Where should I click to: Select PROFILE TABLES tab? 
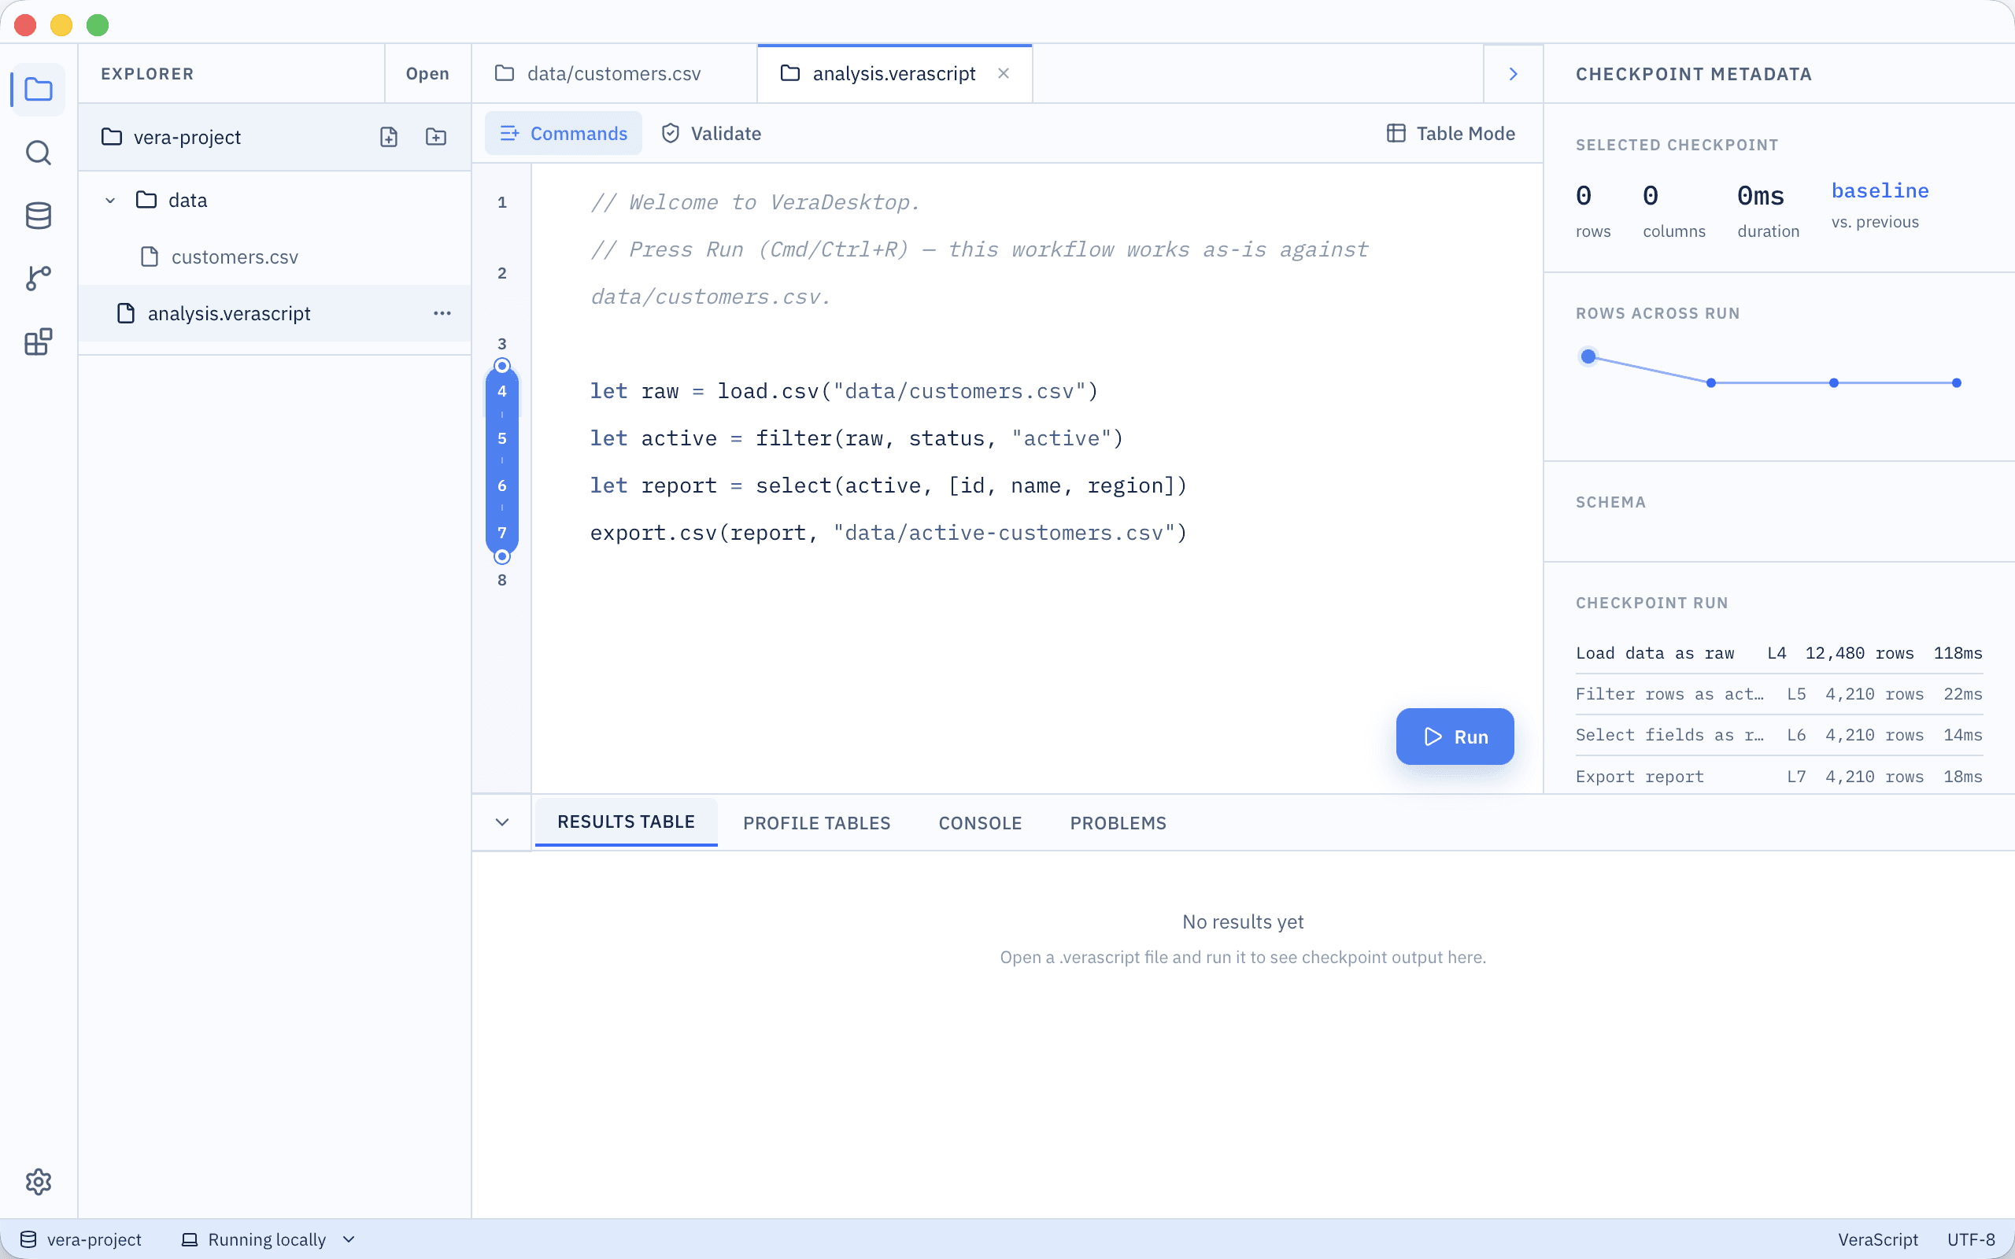click(817, 823)
